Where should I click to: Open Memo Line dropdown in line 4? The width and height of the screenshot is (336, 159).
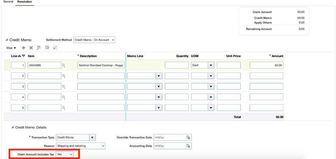[x=159, y=97]
